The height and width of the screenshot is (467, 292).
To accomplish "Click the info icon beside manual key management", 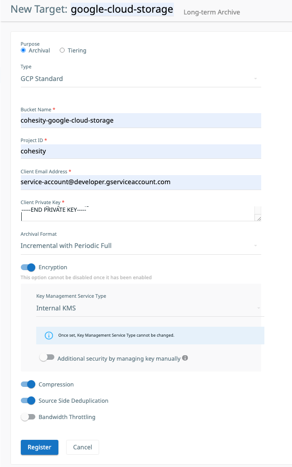I will pyautogui.click(x=185, y=358).
